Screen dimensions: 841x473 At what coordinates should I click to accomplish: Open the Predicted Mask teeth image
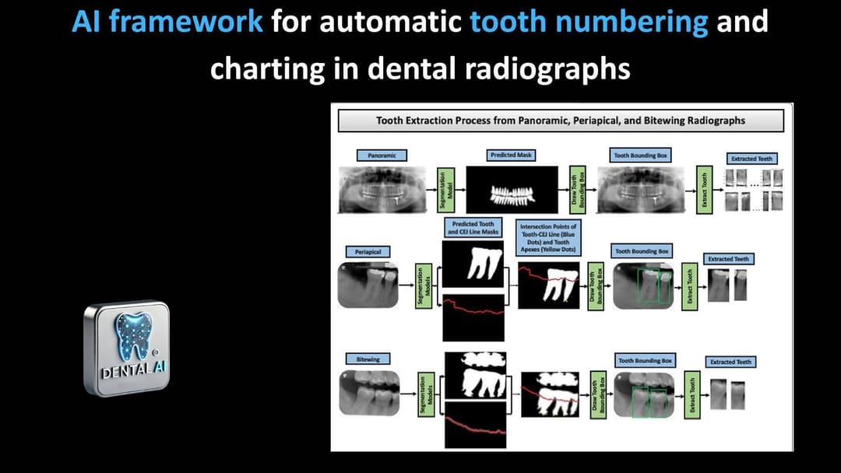512,190
